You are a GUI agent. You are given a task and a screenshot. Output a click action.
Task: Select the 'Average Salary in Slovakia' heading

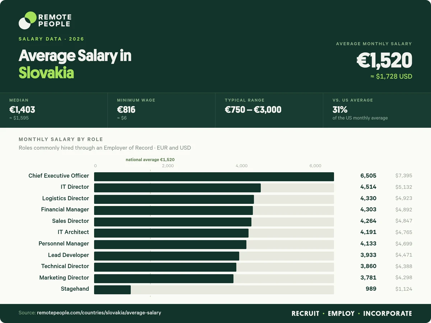(75, 64)
